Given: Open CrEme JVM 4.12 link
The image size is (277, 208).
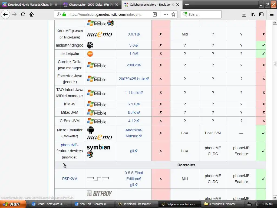Looking at the screenshot, I should click(134, 121).
